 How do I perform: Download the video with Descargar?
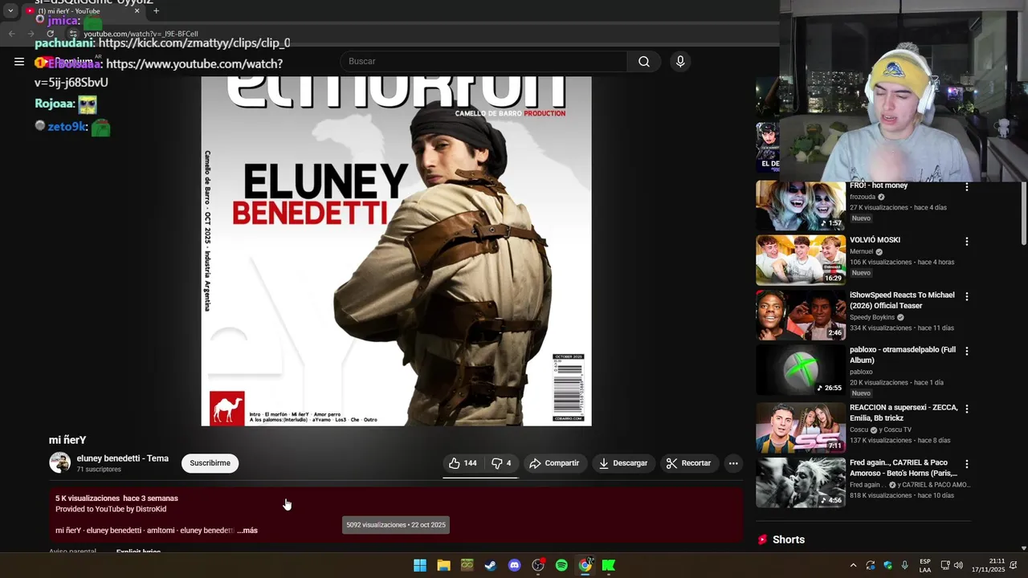pyautogui.click(x=623, y=463)
